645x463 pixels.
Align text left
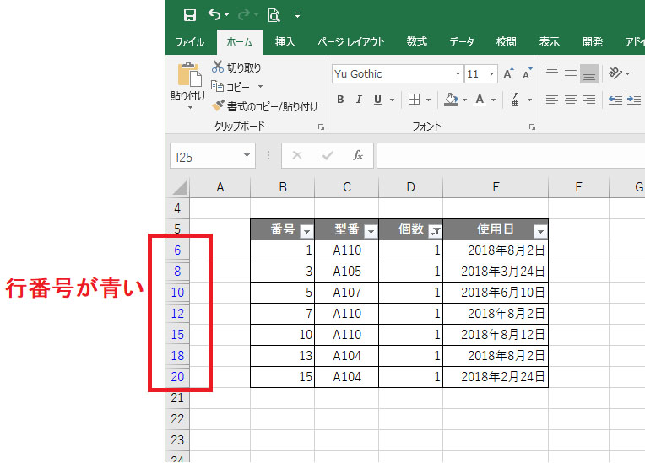click(x=551, y=100)
